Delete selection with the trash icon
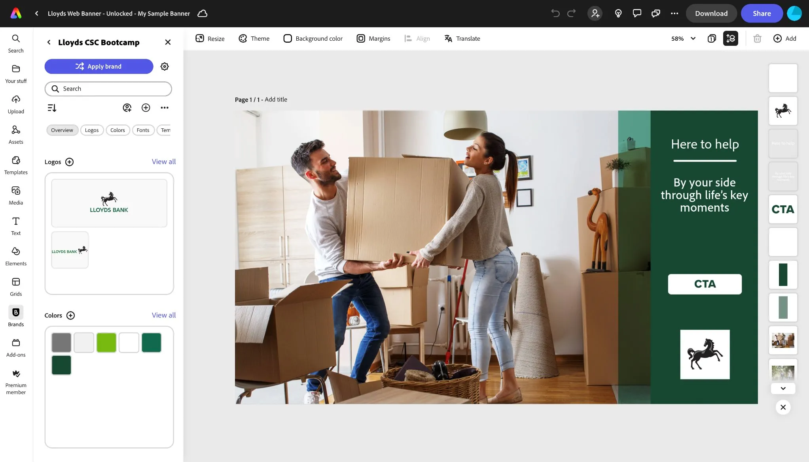The width and height of the screenshot is (809, 462). [757, 38]
